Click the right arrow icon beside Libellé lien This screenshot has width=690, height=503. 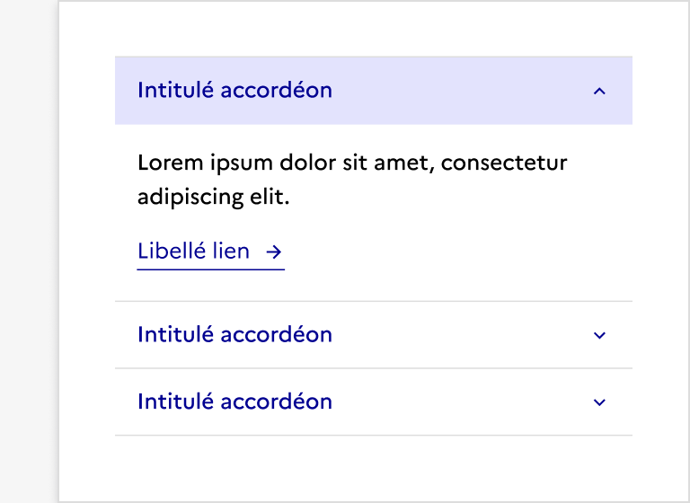click(x=274, y=252)
